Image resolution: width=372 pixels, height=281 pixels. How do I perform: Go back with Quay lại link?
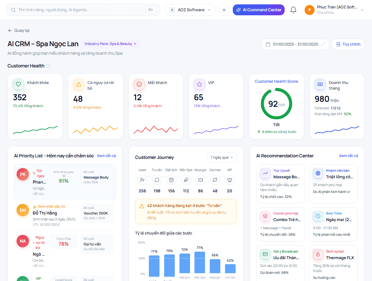click(x=19, y=30)
